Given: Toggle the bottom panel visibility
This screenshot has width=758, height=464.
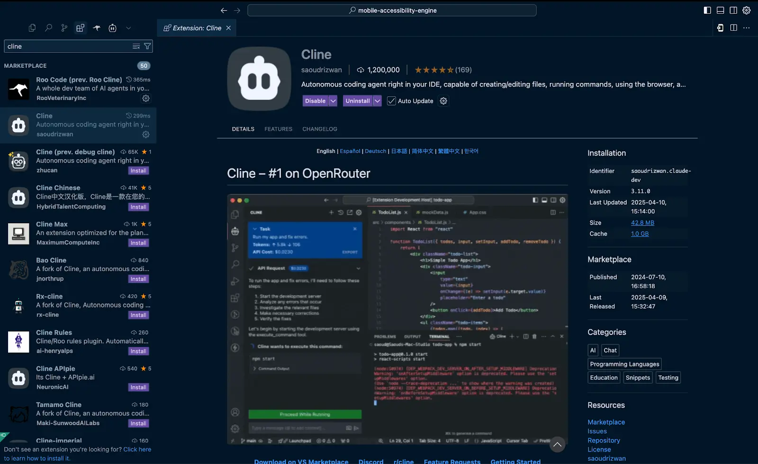Looking at the screenshot, I should 721,10.
